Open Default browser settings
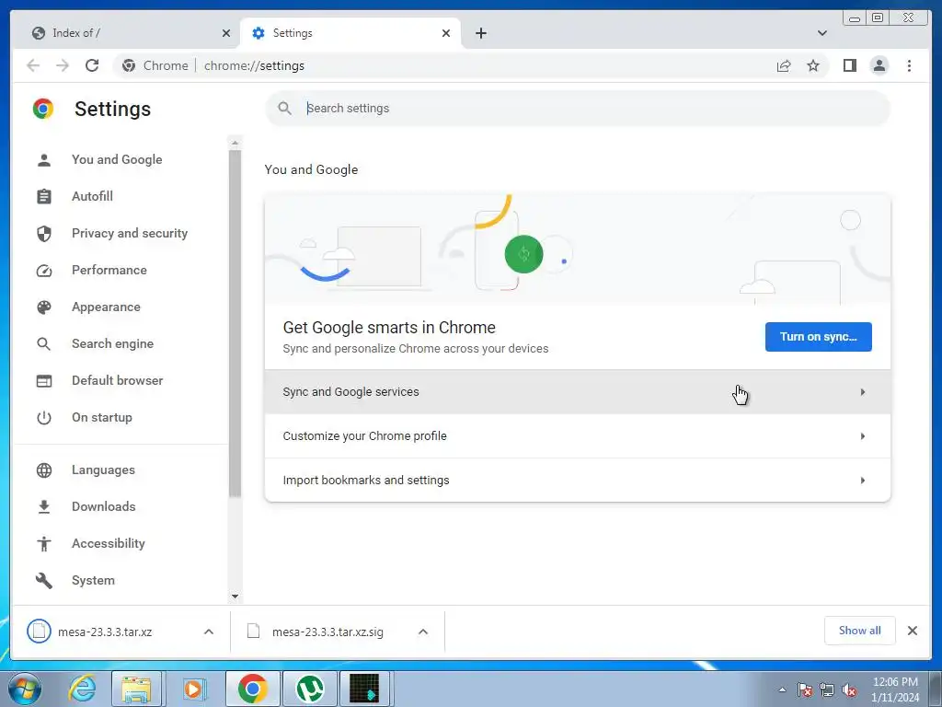 tap(117, 380)
